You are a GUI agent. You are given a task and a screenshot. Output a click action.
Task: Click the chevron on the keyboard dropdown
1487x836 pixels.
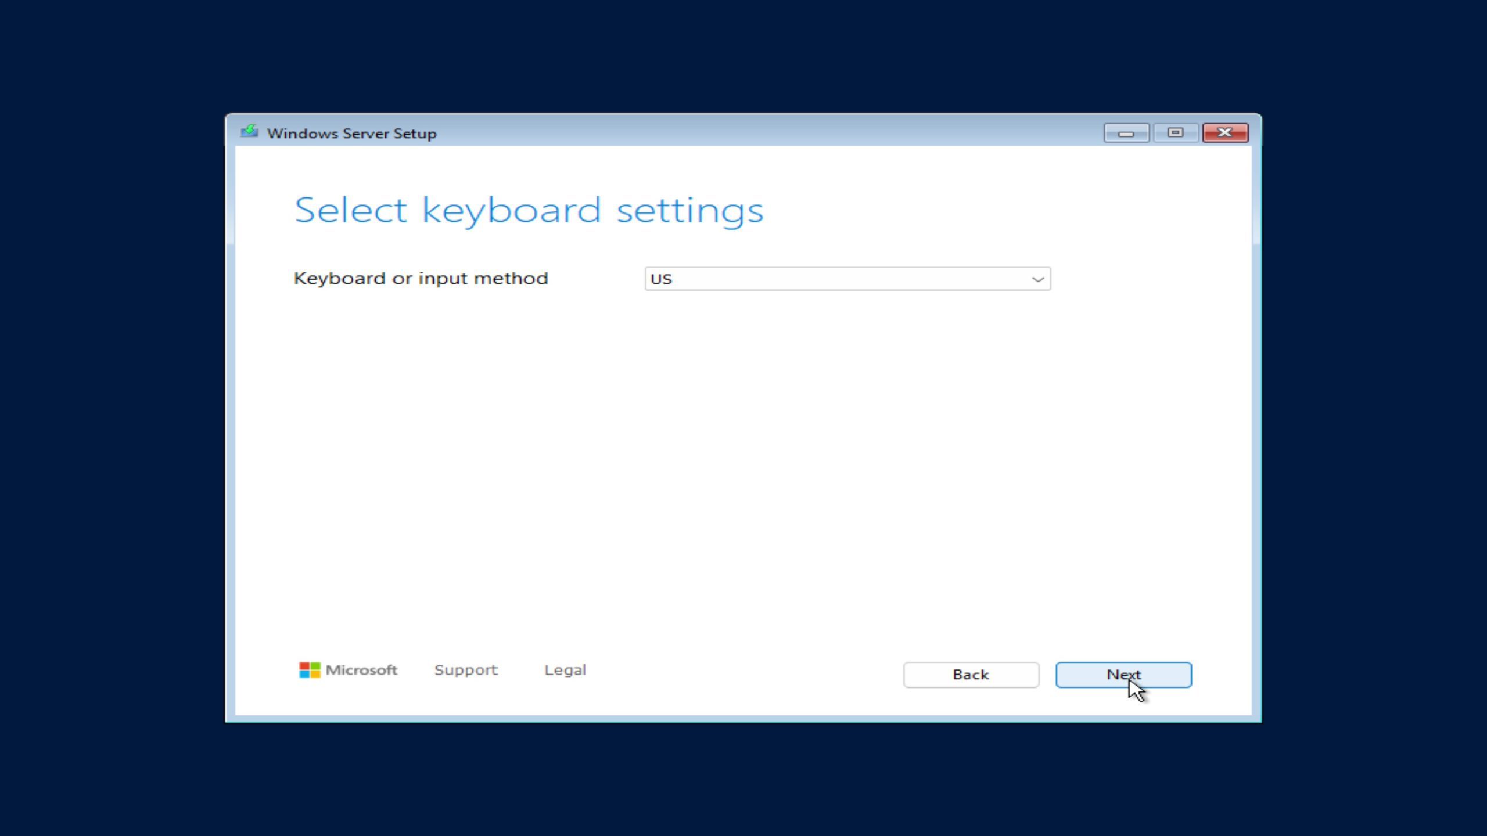pos(1038,279)
